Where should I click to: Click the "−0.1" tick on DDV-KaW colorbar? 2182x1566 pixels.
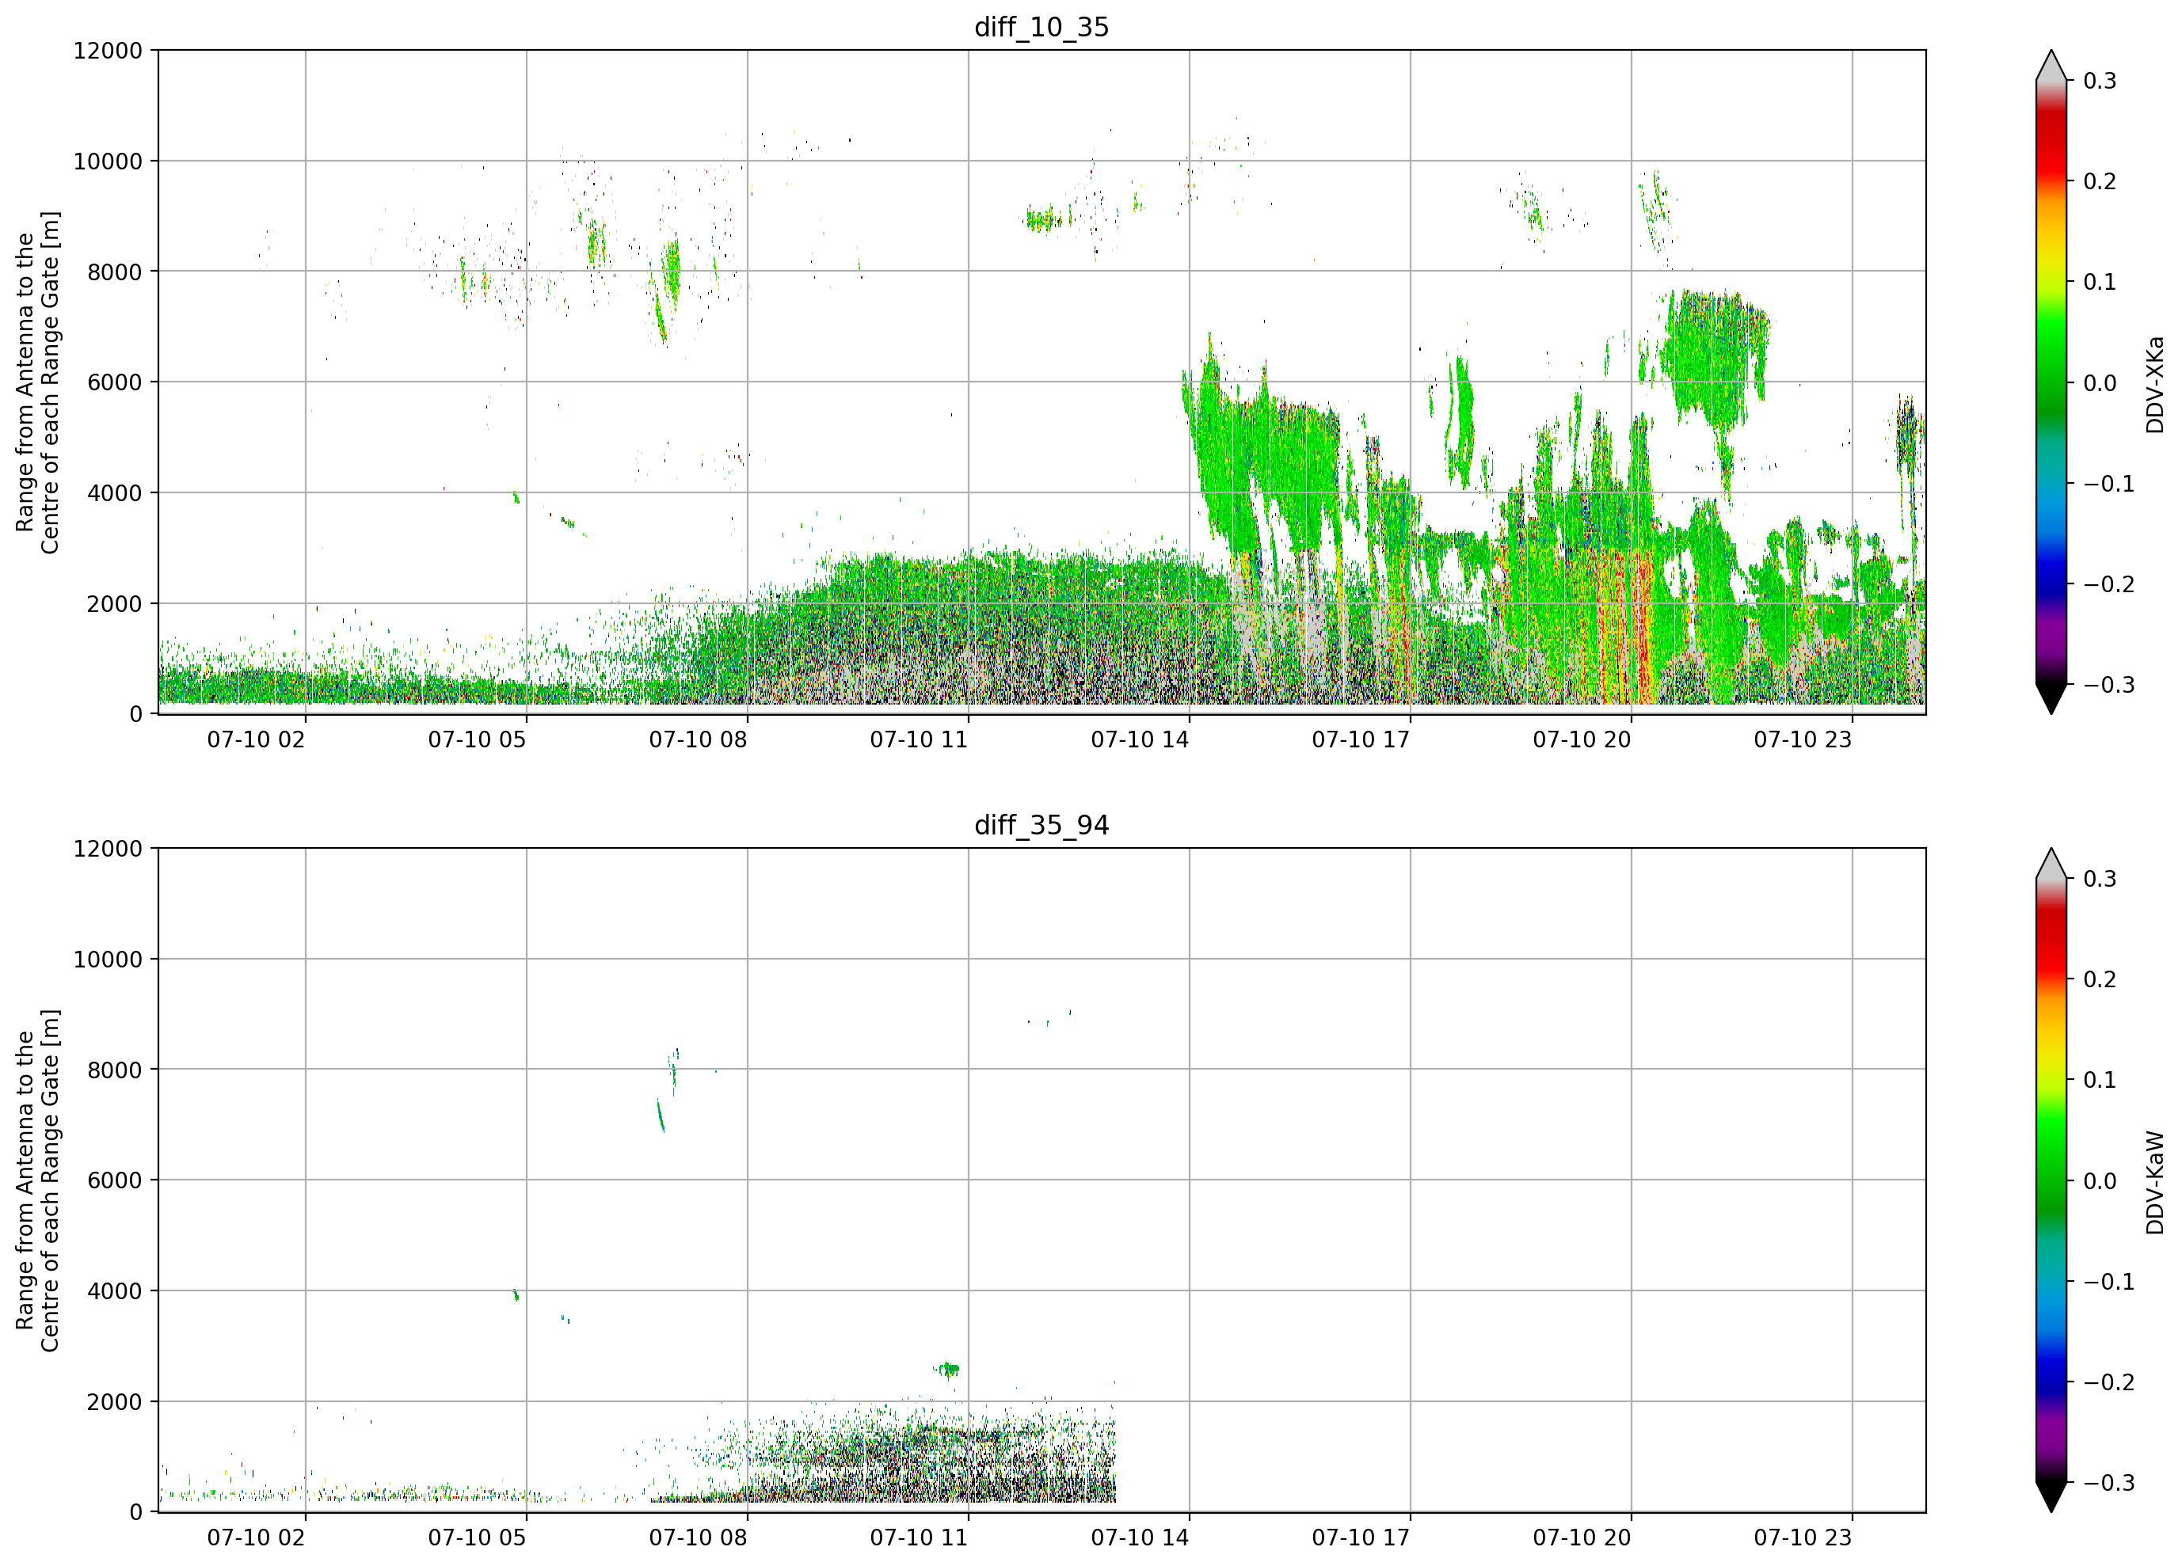tap(2108, 1283)
